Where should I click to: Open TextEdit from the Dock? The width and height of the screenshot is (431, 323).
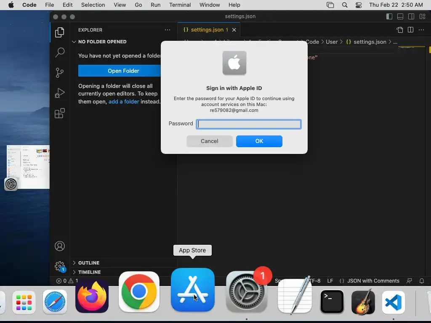[295, 296]
